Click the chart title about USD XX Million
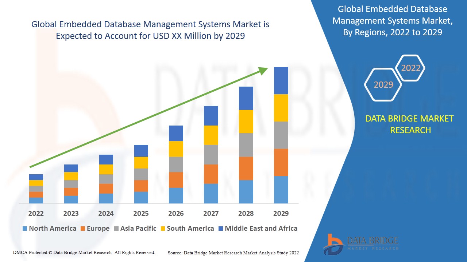The height and width of the screenshot is (262, 467). [x=150, y=30]
